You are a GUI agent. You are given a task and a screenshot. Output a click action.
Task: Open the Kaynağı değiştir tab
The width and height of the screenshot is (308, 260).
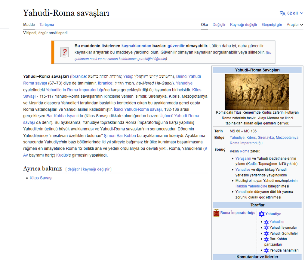[x=244, y=25]
